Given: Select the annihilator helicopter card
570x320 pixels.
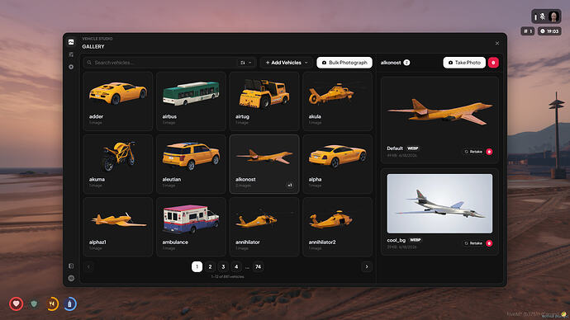Looking at the screenshot, I should [264, 227].
